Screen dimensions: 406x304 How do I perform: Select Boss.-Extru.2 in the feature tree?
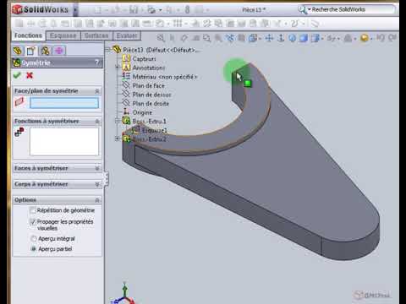(x=150, y=139)
